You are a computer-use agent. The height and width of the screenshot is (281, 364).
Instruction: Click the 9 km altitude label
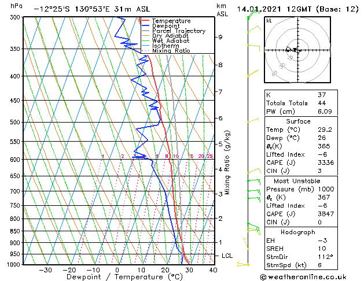coord(220,37)
